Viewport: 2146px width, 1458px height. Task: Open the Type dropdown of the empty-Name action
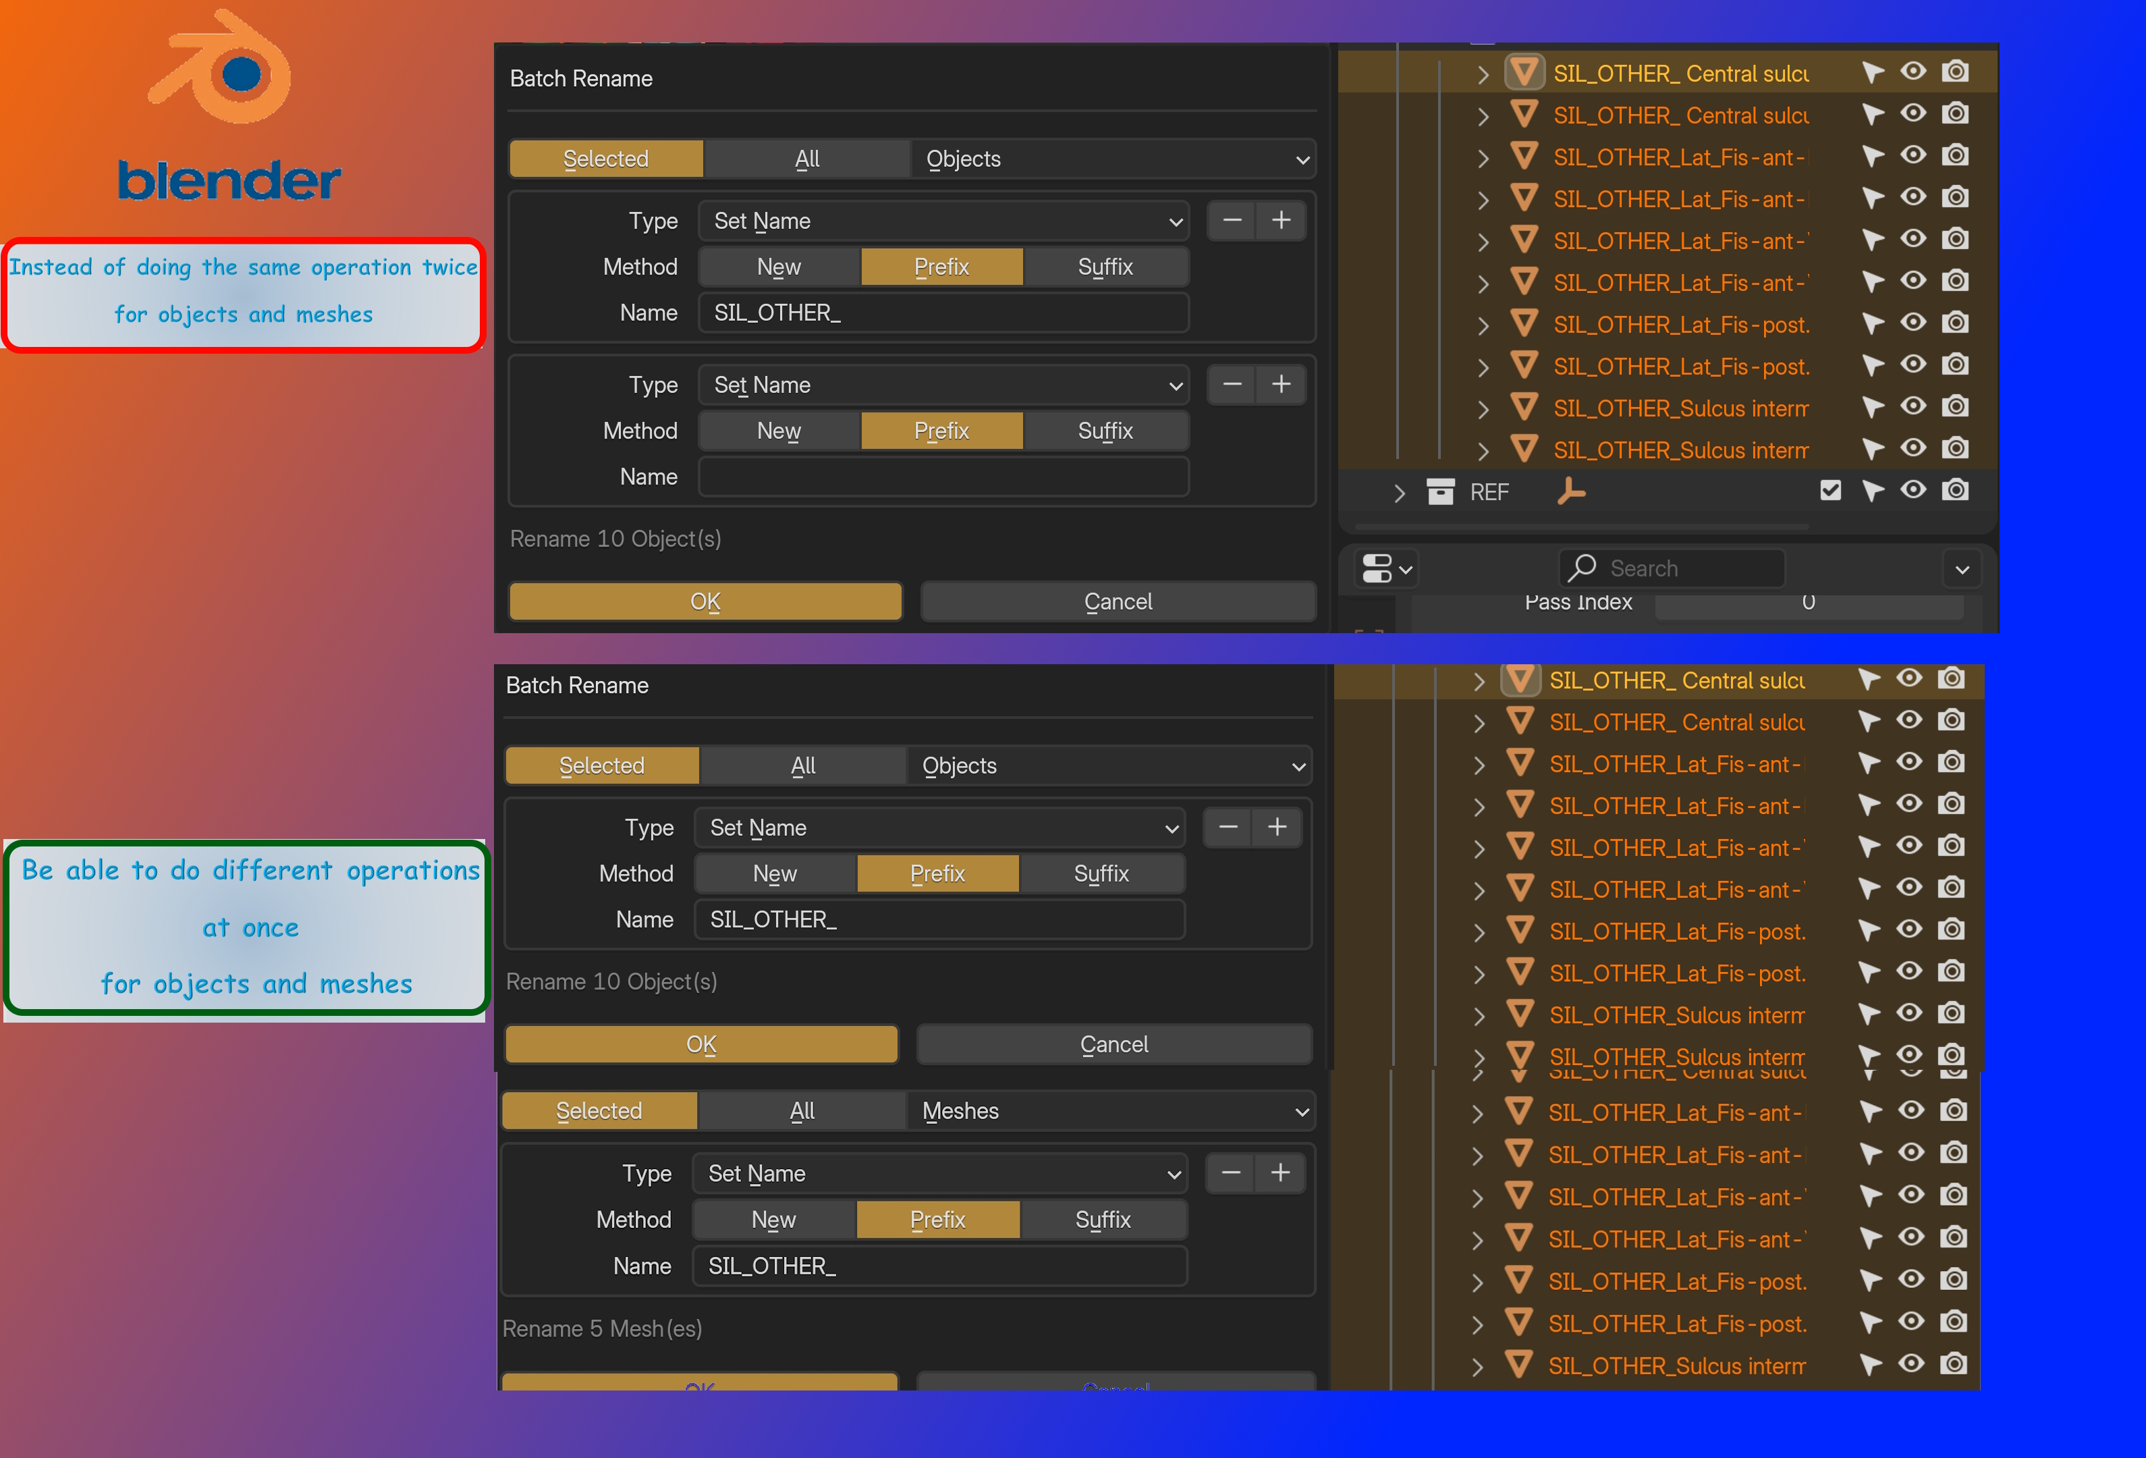pos(943,385)
